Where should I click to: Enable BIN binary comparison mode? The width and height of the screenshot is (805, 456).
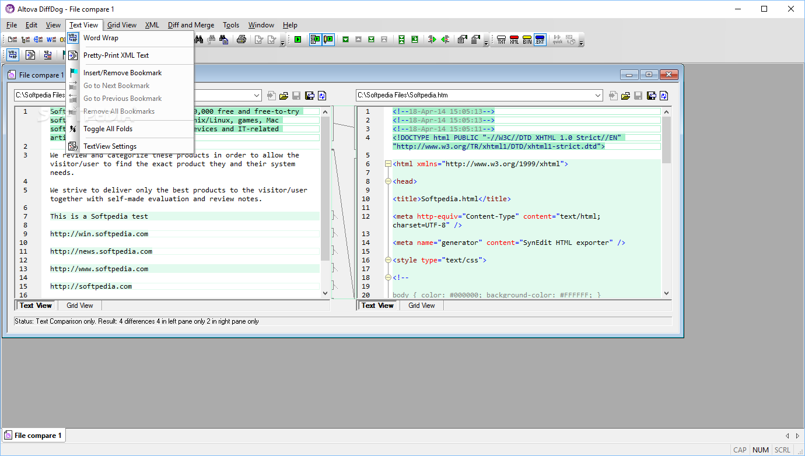tap(527, 40)
